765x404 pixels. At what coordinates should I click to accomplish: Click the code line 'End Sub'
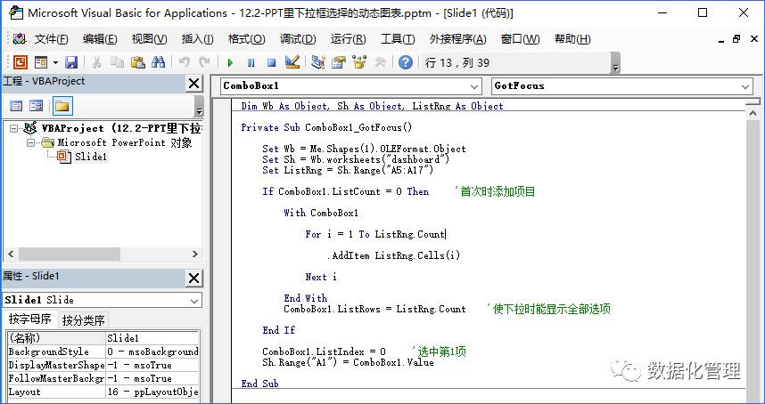point(259,384)
